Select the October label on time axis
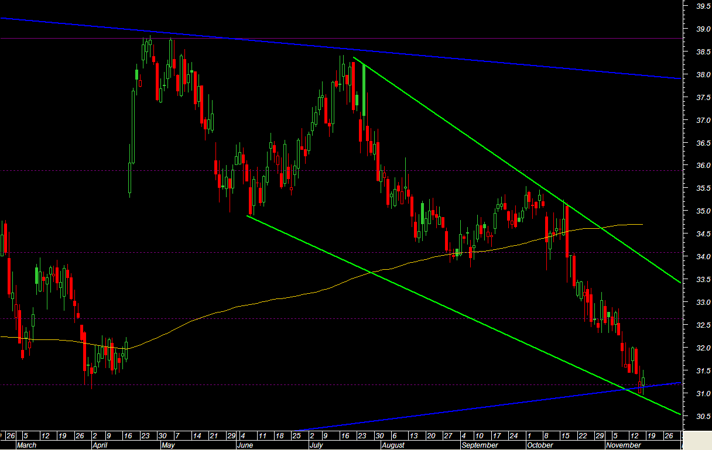Viewport: 712px width, 450px height. (x=540, y=445)
